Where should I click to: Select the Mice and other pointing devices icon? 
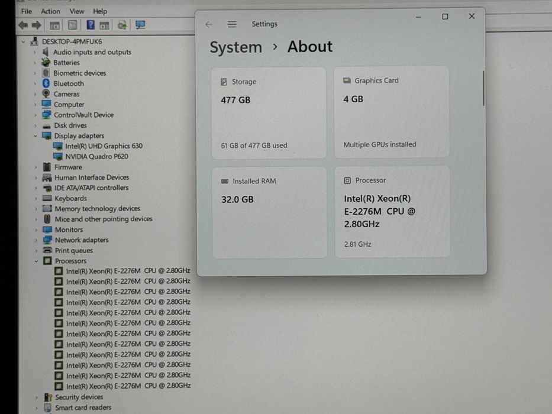pos(47,219)
